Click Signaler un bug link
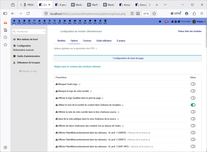The height and width of the screenshot is (152, 207). [28, 71]
